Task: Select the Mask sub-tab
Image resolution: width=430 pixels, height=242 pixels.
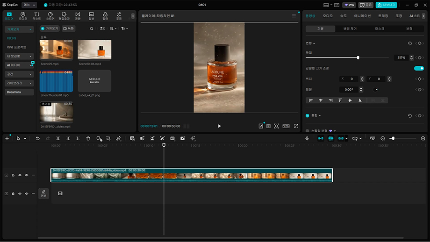Action: (380, 28)
